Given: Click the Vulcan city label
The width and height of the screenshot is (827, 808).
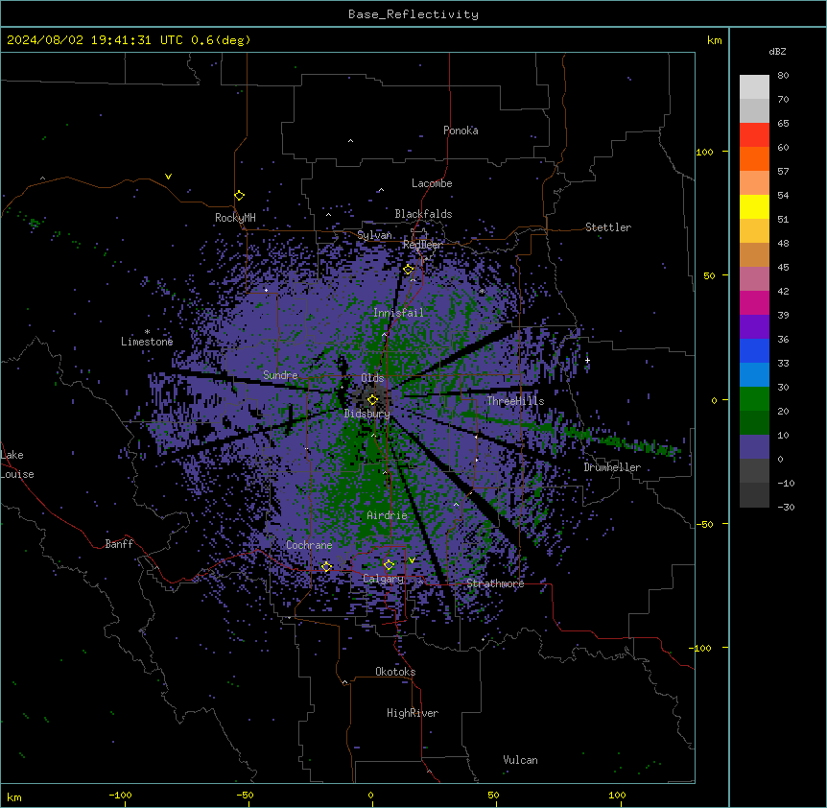Looking at the screenshot, I should 521,760.
